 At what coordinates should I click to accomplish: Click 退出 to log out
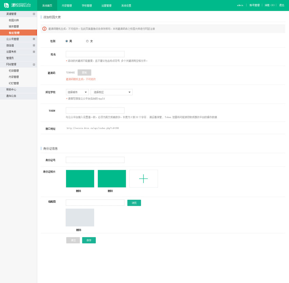tap(282, 5)
